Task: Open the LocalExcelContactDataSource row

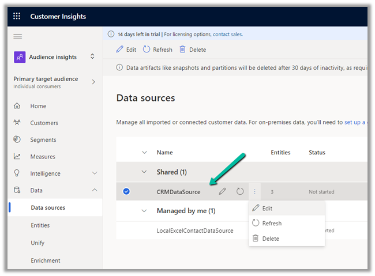Action: 195,230
